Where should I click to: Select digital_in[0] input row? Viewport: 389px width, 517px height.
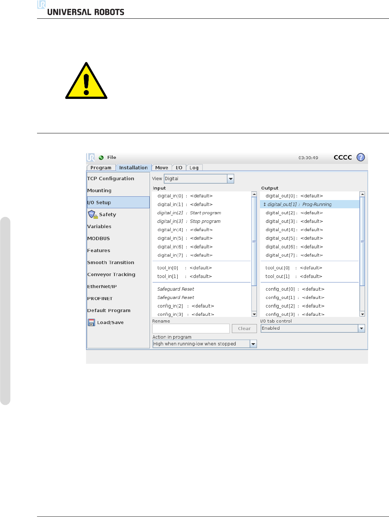click(202, 196)
